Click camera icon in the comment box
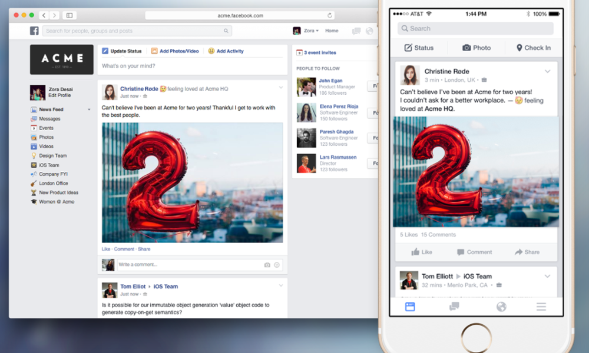The width and height of the screenshot is (589, 353). 267,265
